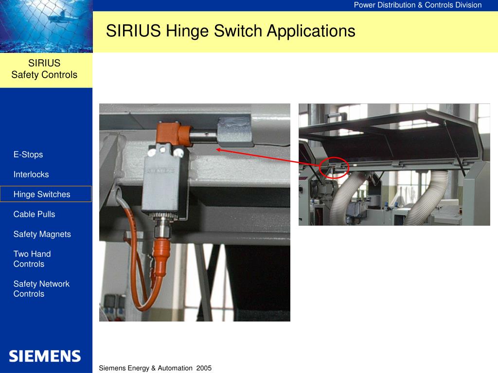This screenshot has height=373, width=498.
Task: Click the SIRIUS Hinge Switch Applications title
Action: 231,31
